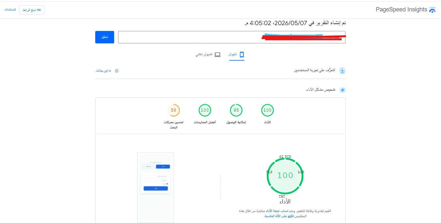
Task: Click the تشخيص مشاكل الأداء heading
Action: (x=321, y=90)
